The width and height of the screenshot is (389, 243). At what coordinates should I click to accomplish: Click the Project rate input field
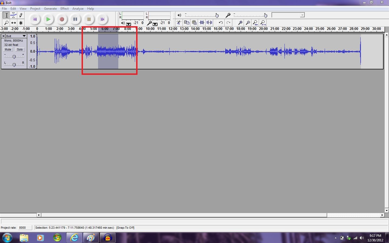[25, 228]
